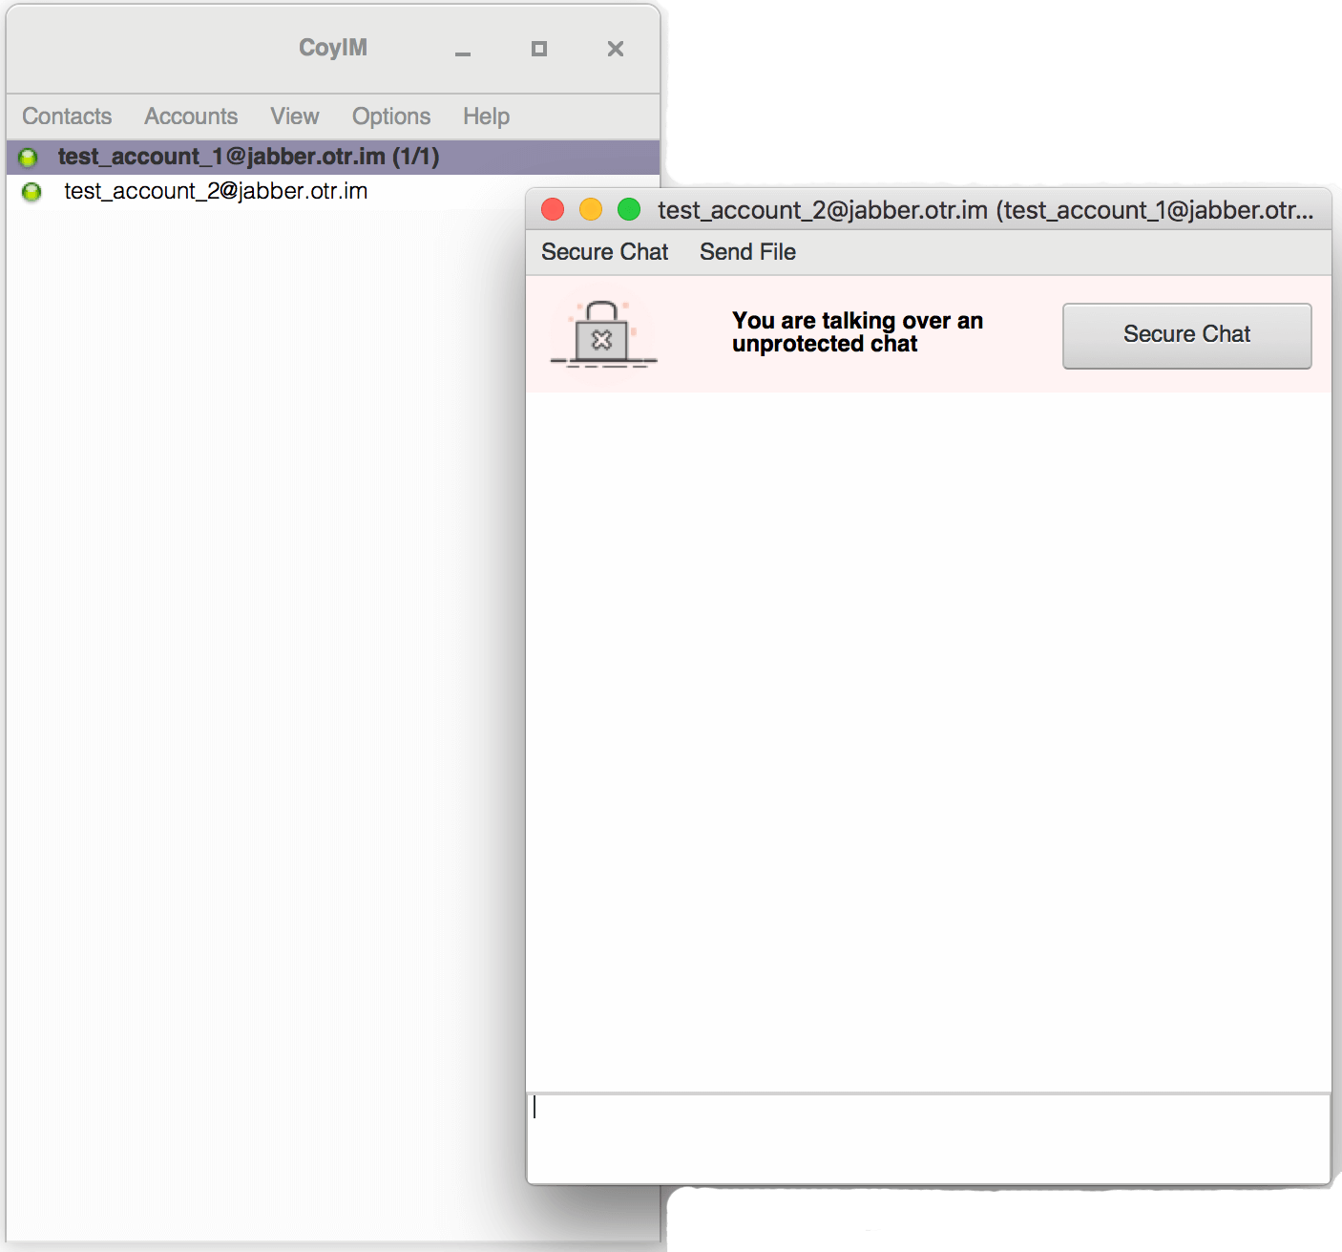The height and width of the screenshot is (1252, 1342).
Task: Open the View menu
Action: point(294,117)
